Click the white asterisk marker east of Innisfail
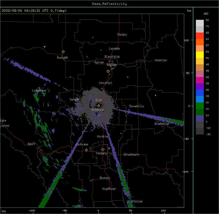The width and height of the screenshot is (219, 214). 128,77
